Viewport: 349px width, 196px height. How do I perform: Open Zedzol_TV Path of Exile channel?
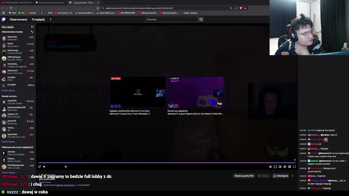[18, 115]
